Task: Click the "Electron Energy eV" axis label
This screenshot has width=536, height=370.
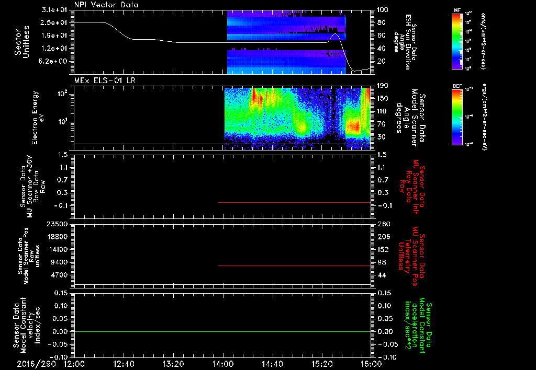Action: [x=37, y=118]
